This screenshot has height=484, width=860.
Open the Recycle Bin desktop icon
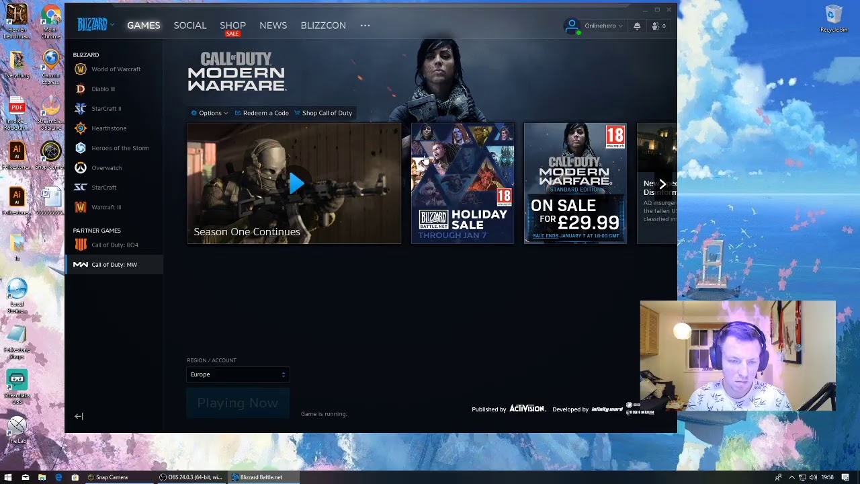[x=833, y=18]
